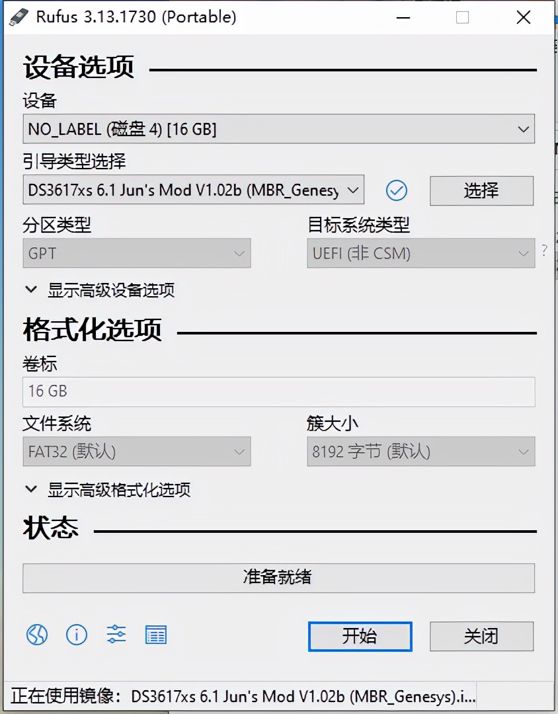
Task: Open the 设备 device dropdown
Action: point(278,129)
